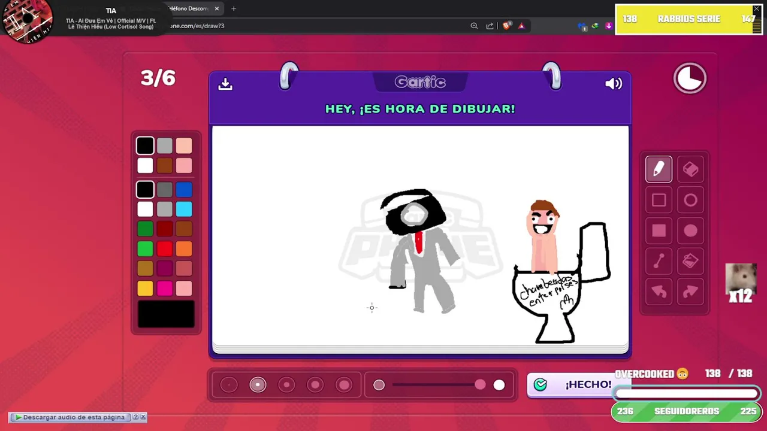Image resolution: width=767 pixels, height=431 pixels.
Task: Select the fourth brush size
Action: pos(315,385)
